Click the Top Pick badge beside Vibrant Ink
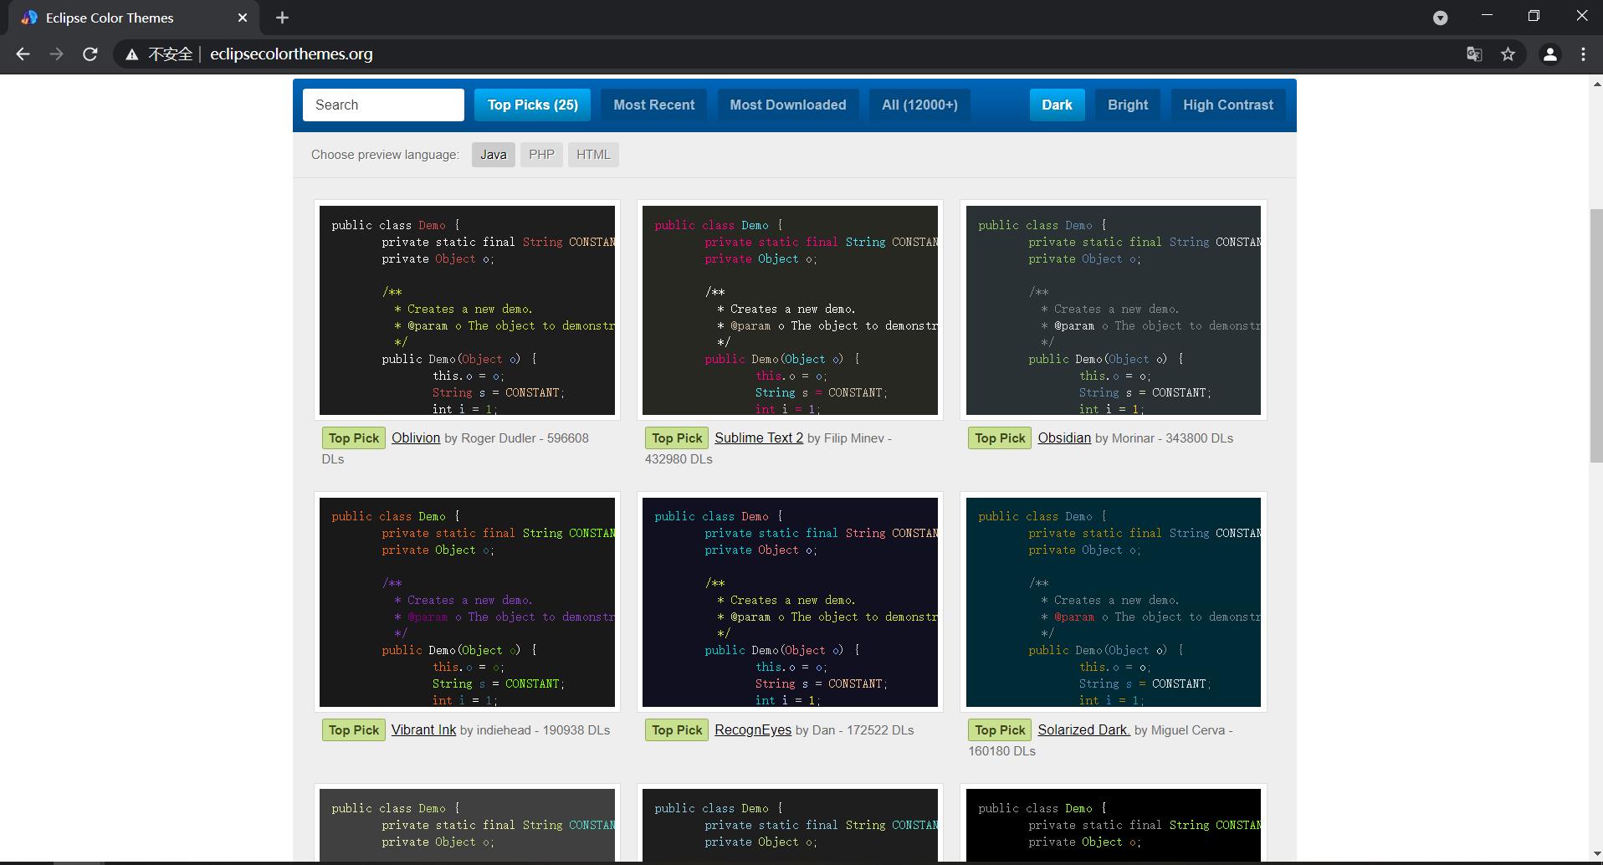1603x865 pixels. coord(354,730)
